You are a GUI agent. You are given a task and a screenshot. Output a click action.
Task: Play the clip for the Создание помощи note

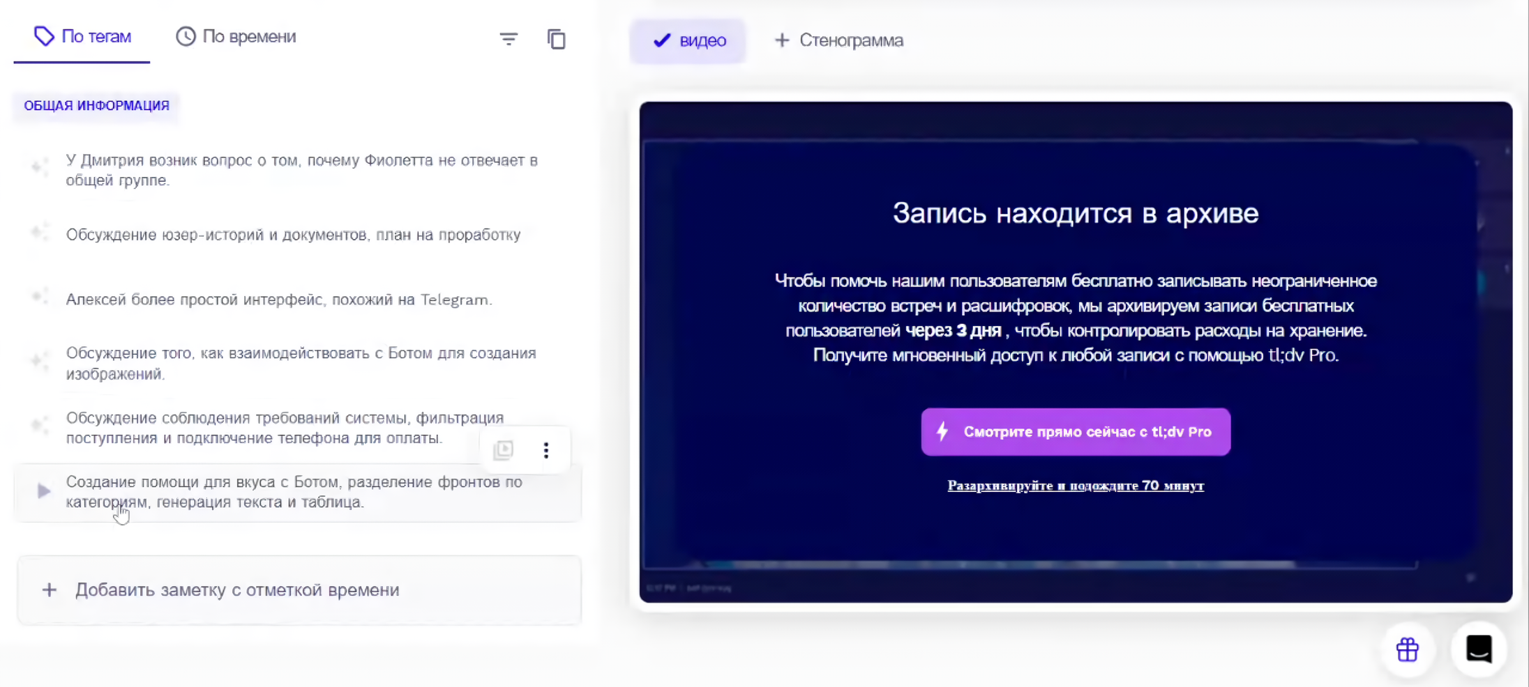tap(43, 491)
